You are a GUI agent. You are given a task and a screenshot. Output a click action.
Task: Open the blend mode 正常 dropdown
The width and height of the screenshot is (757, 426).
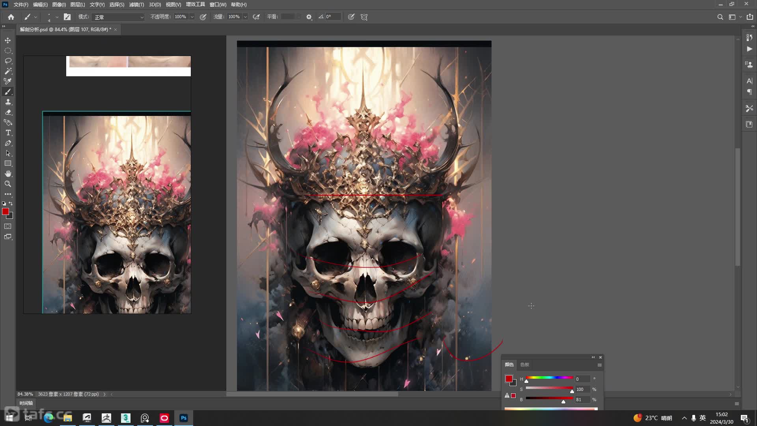[x=118, y=17]
